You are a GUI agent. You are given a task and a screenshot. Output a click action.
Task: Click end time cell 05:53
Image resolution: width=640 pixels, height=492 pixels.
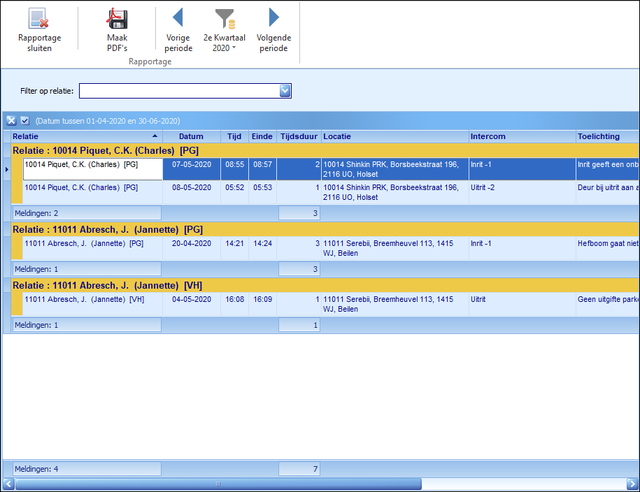(x=262, y=192)
